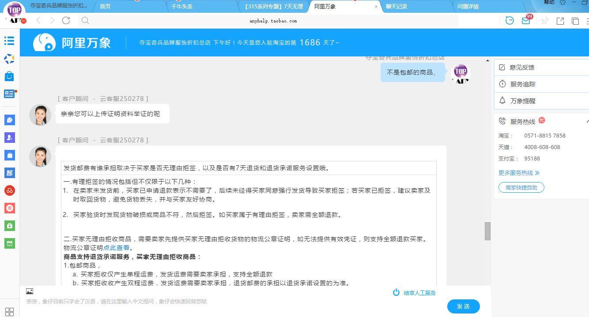The width and height of the screenshot is (589, 317).
Task: Open the list menu icon in sidebar
Action: (x=9, y=41)
